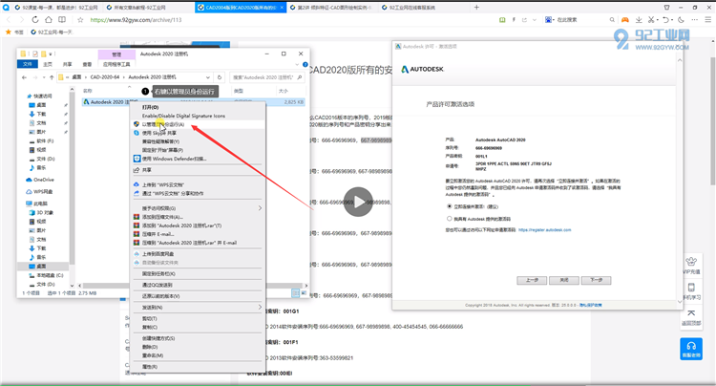Image resolution: width=716 pixels, height=386 pixels.
Task: Click 关闭 button in Autodesk dialog
Action: 564,280
